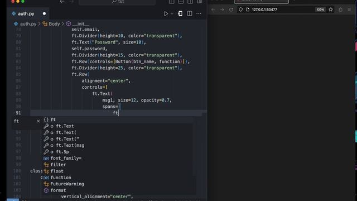Open the run options dropdown arrow
Image resolution: width=357 pixels, height=201 pixels.
172,13
